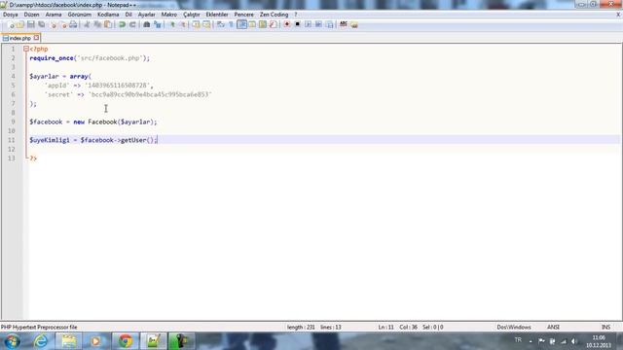This screenshot has height=350, width=623.
Task: Click the Zoom Out toolbar icon
Action: (183, 24)
